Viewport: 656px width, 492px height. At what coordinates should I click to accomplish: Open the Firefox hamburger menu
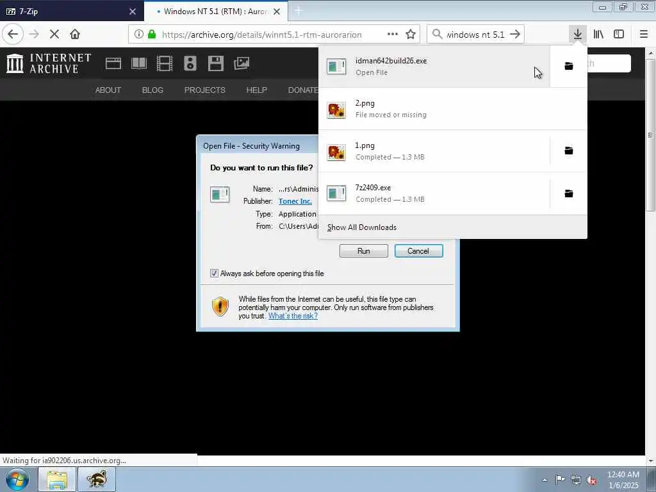(x=644, y=35)
